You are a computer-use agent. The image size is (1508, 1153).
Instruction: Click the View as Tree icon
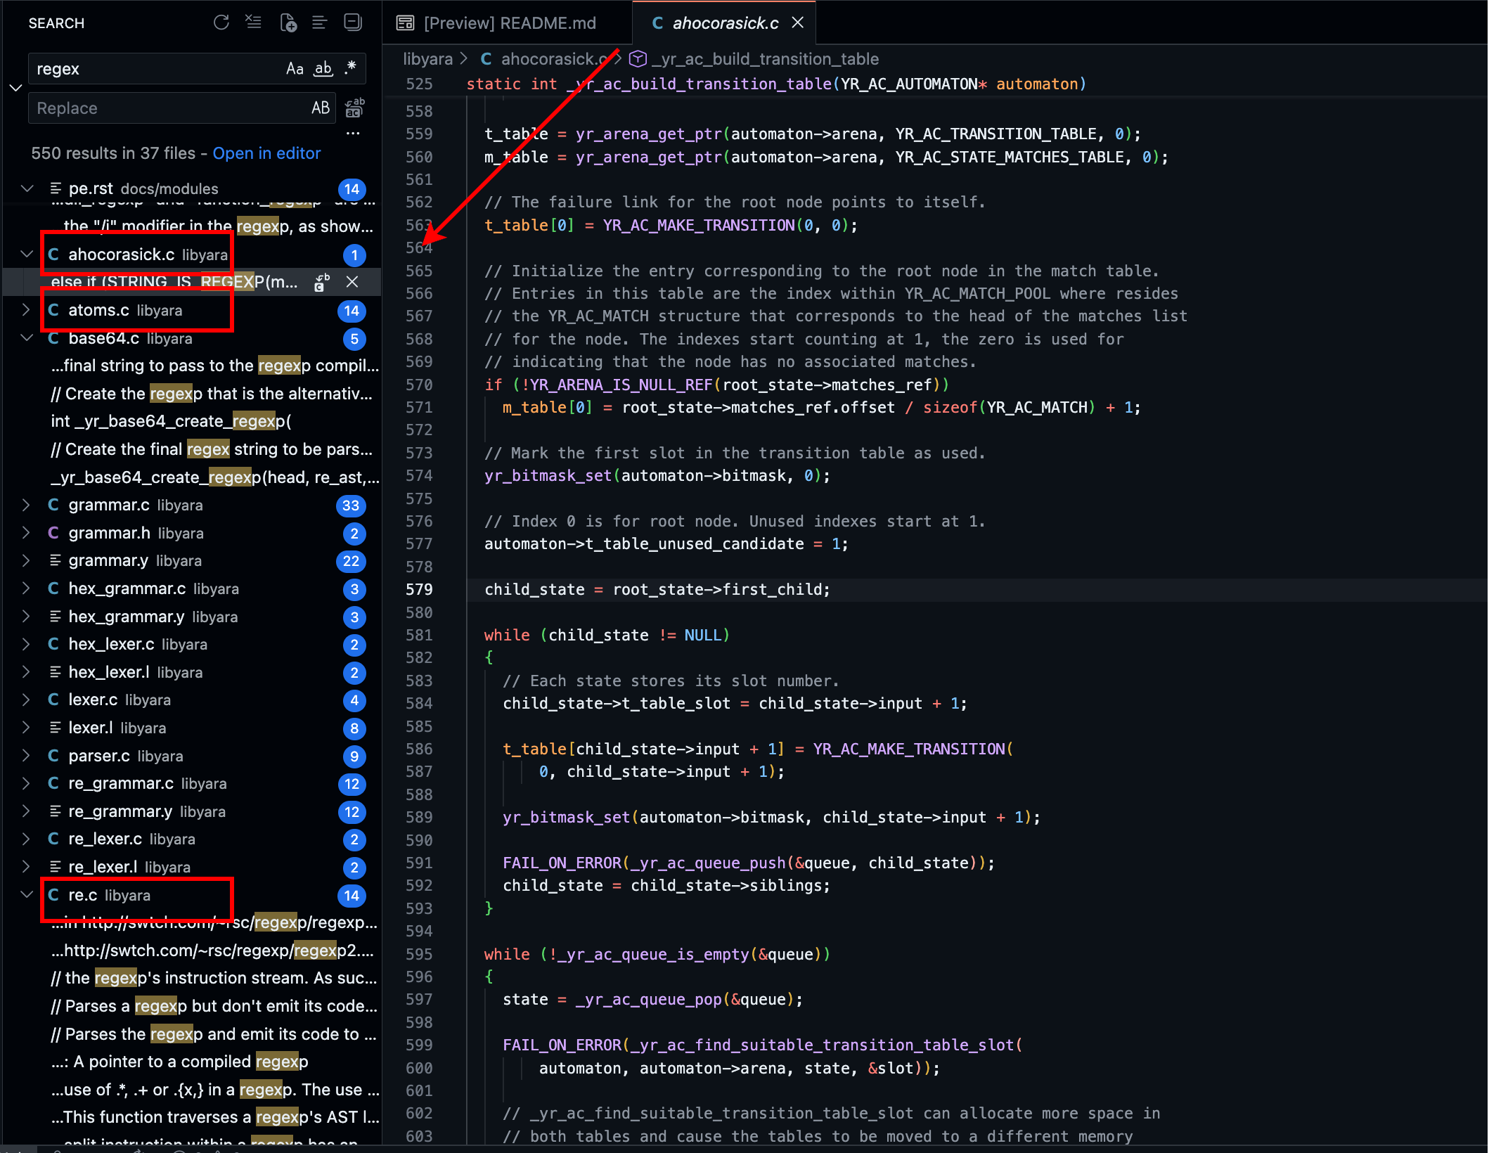[x=320, y=22]
